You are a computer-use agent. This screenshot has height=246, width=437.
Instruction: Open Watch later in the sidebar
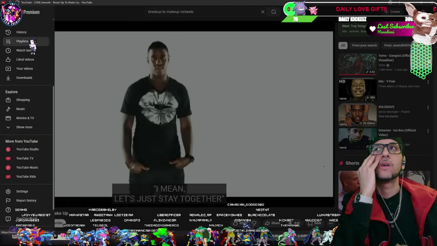(x=26, y=51)
